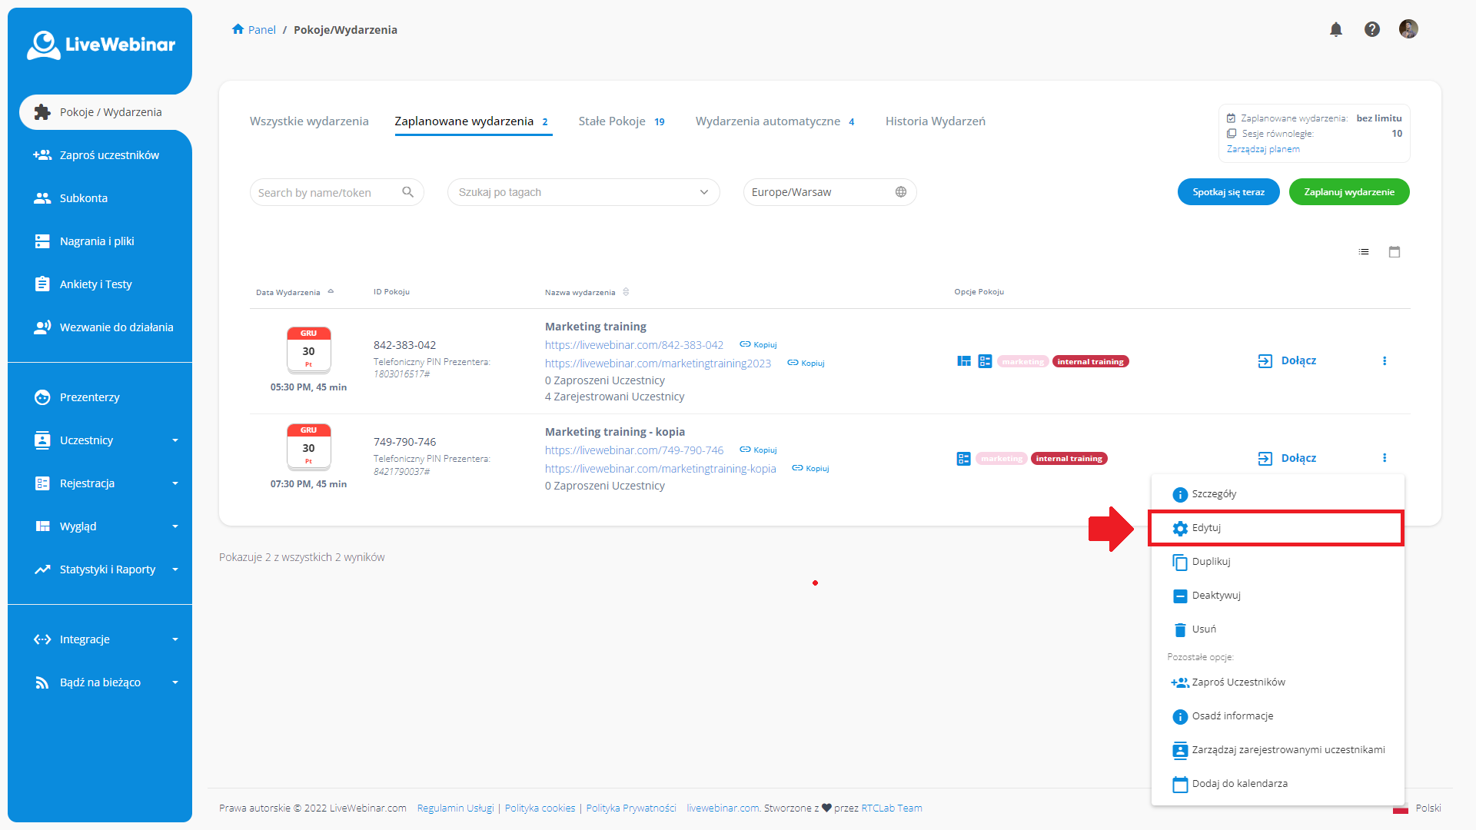Screen dimensions: 1476x830
Task: Click the green Zaplanuj wydarzenie button
Action: pos(1349,192)
